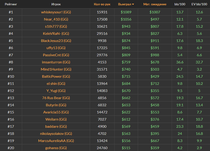Image resolution: width=210 pixels, height=151 pixels.
Task: Open nikolaysolakov (GG) player page
Action: [56, 134]
